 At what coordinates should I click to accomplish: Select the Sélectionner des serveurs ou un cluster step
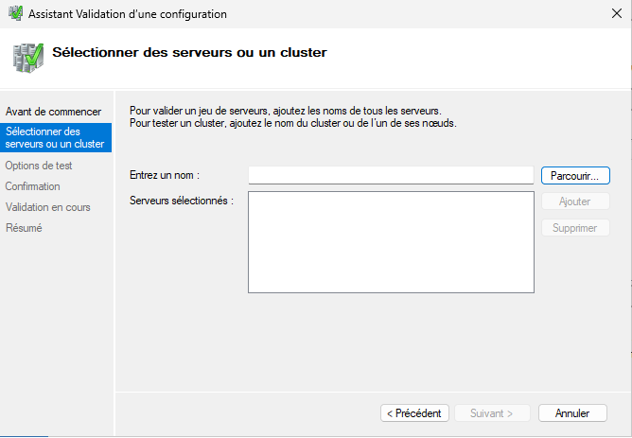click(55, 138)
